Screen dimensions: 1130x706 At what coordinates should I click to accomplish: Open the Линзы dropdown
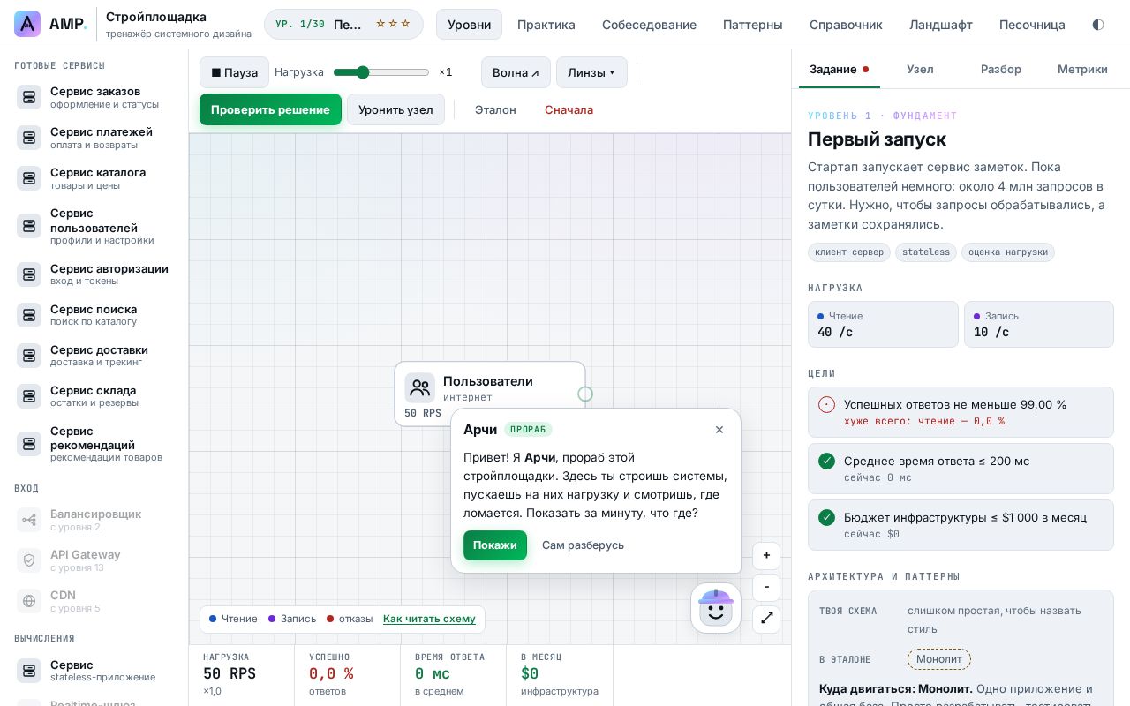(591, 72)
